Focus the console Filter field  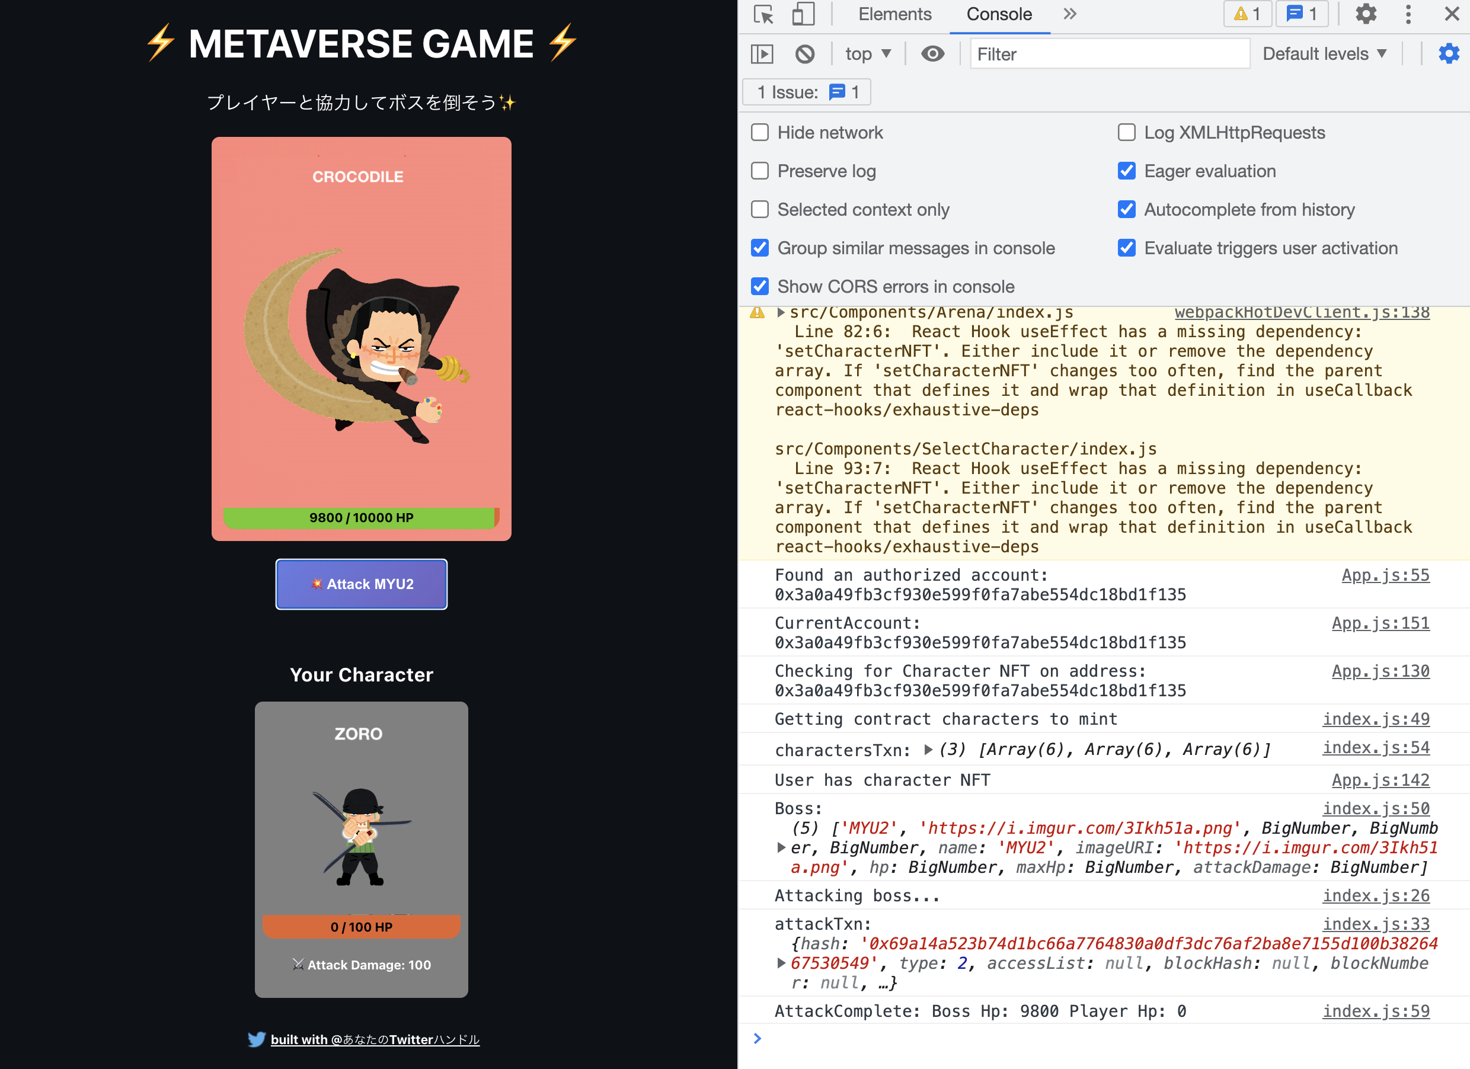[x=1110, y=54]
